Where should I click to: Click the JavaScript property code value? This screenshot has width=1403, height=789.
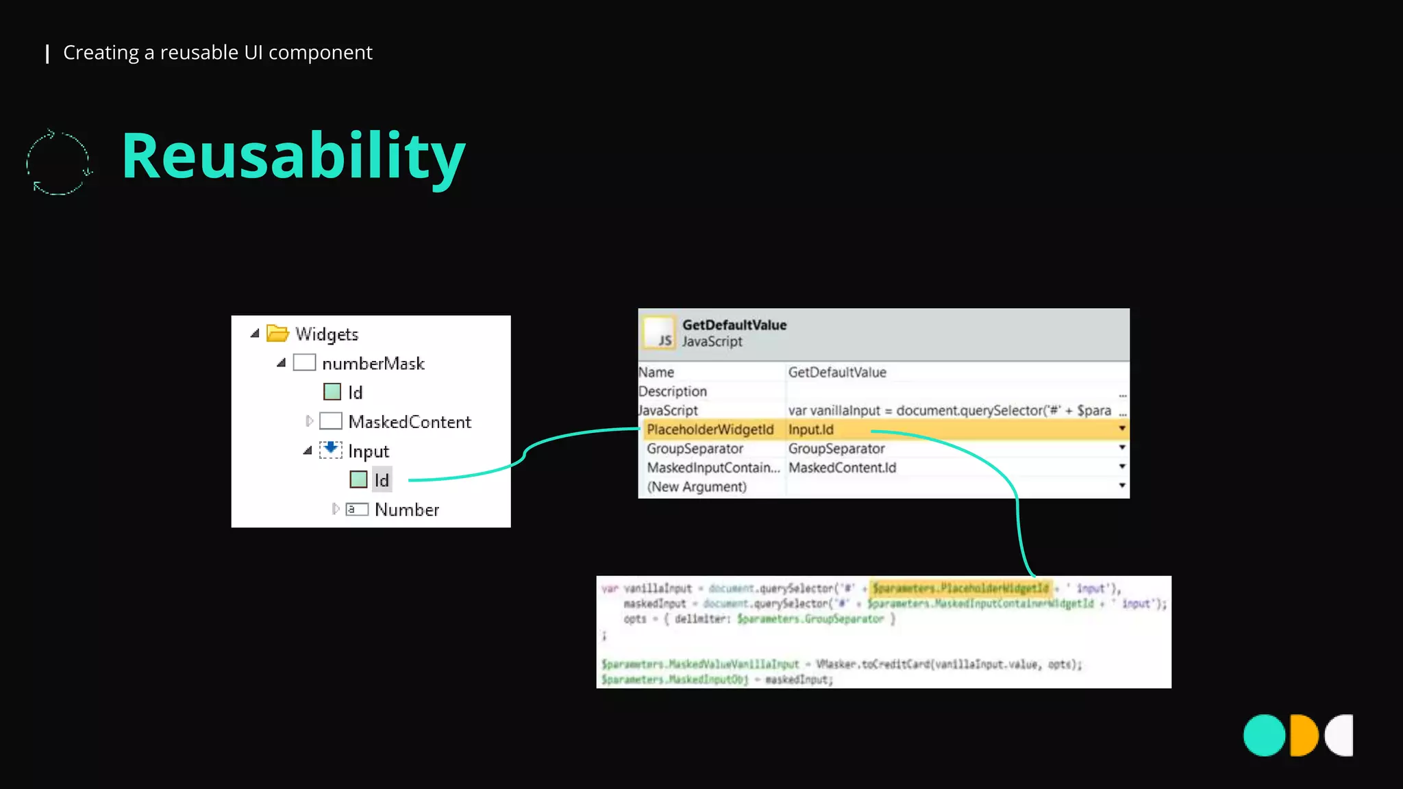click(949, 410)
